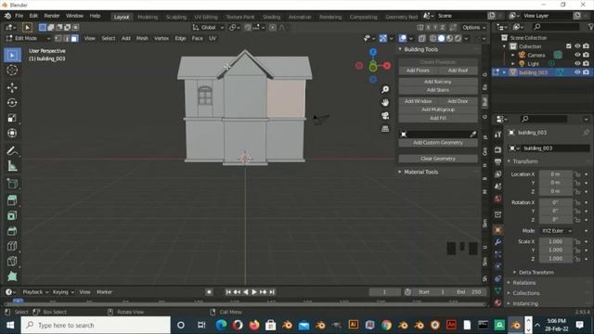
Task: Switch to solid viewport shading
Action: pos(442,38)
